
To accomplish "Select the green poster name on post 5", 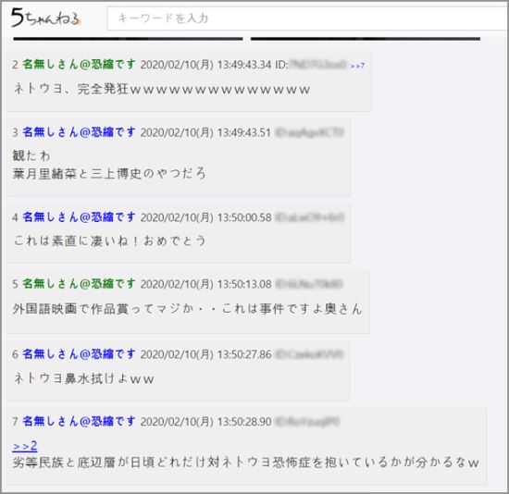I will [79, 284].
